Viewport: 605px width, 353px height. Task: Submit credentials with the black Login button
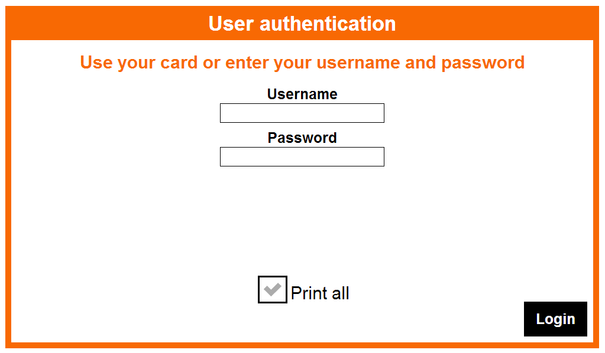555,319
